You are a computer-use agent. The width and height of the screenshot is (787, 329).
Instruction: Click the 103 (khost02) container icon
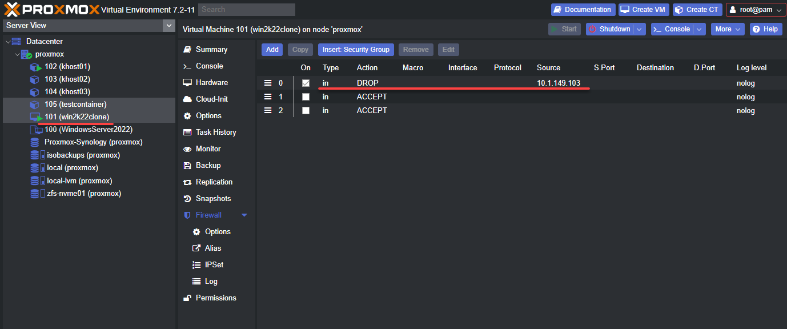pos(35,79)
